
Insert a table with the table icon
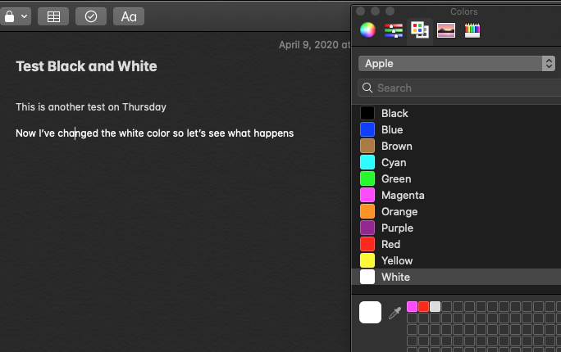pyautogui.click(x=53, y=16)
